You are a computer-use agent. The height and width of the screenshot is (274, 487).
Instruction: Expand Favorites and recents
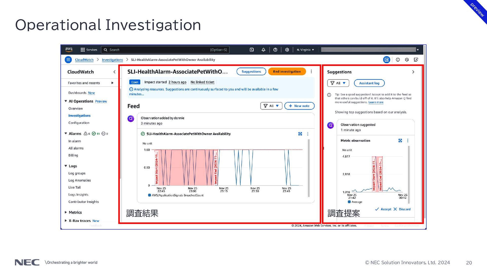(112, 83)
